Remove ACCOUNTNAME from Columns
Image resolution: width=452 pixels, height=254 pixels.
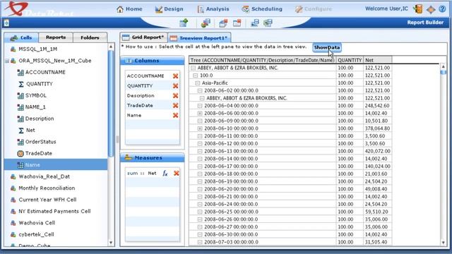click(175, 76)
